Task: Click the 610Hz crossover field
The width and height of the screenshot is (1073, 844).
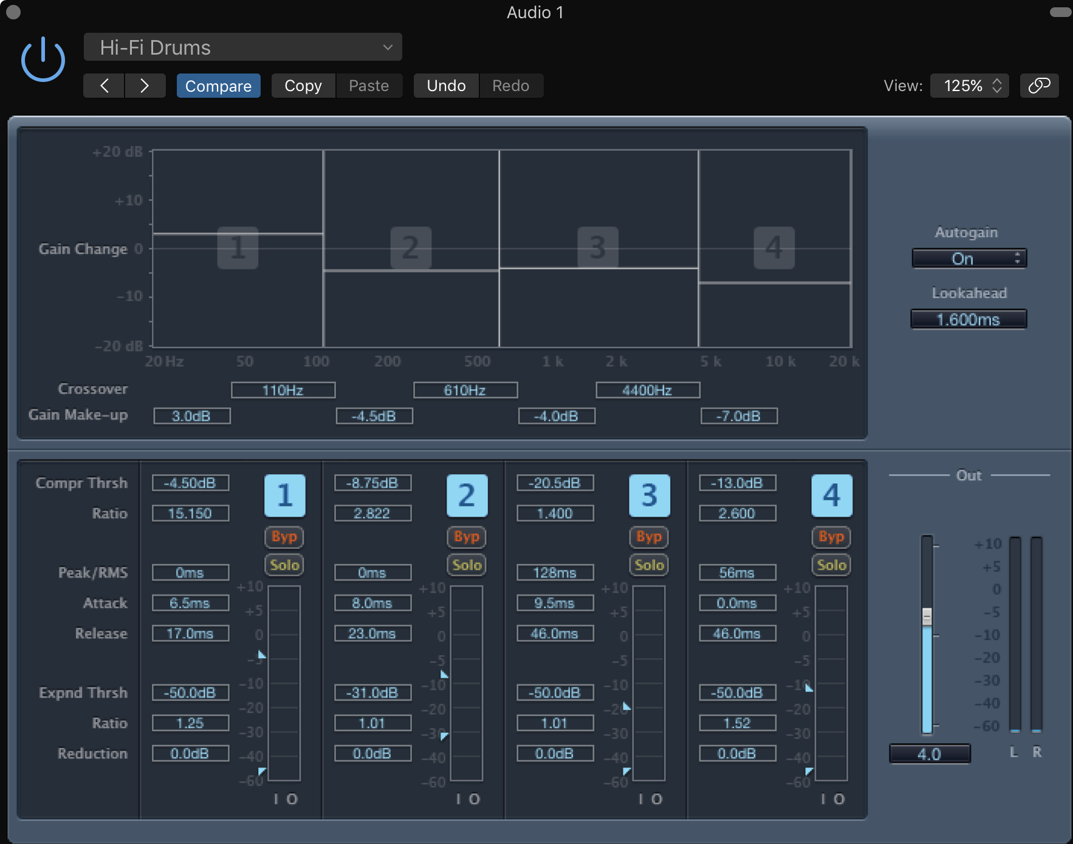Action: pos(465,390)
